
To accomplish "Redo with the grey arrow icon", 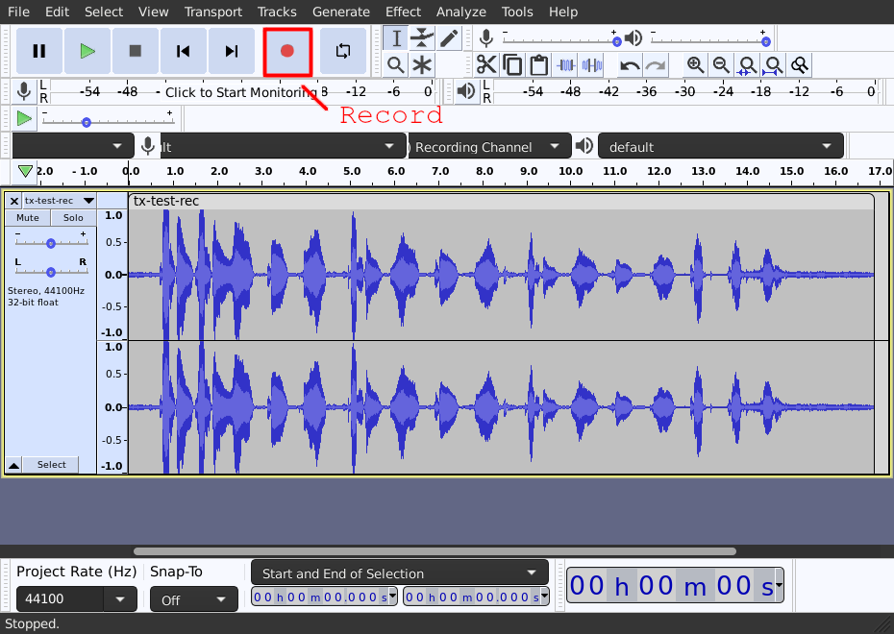I will [x=656, y=65].
